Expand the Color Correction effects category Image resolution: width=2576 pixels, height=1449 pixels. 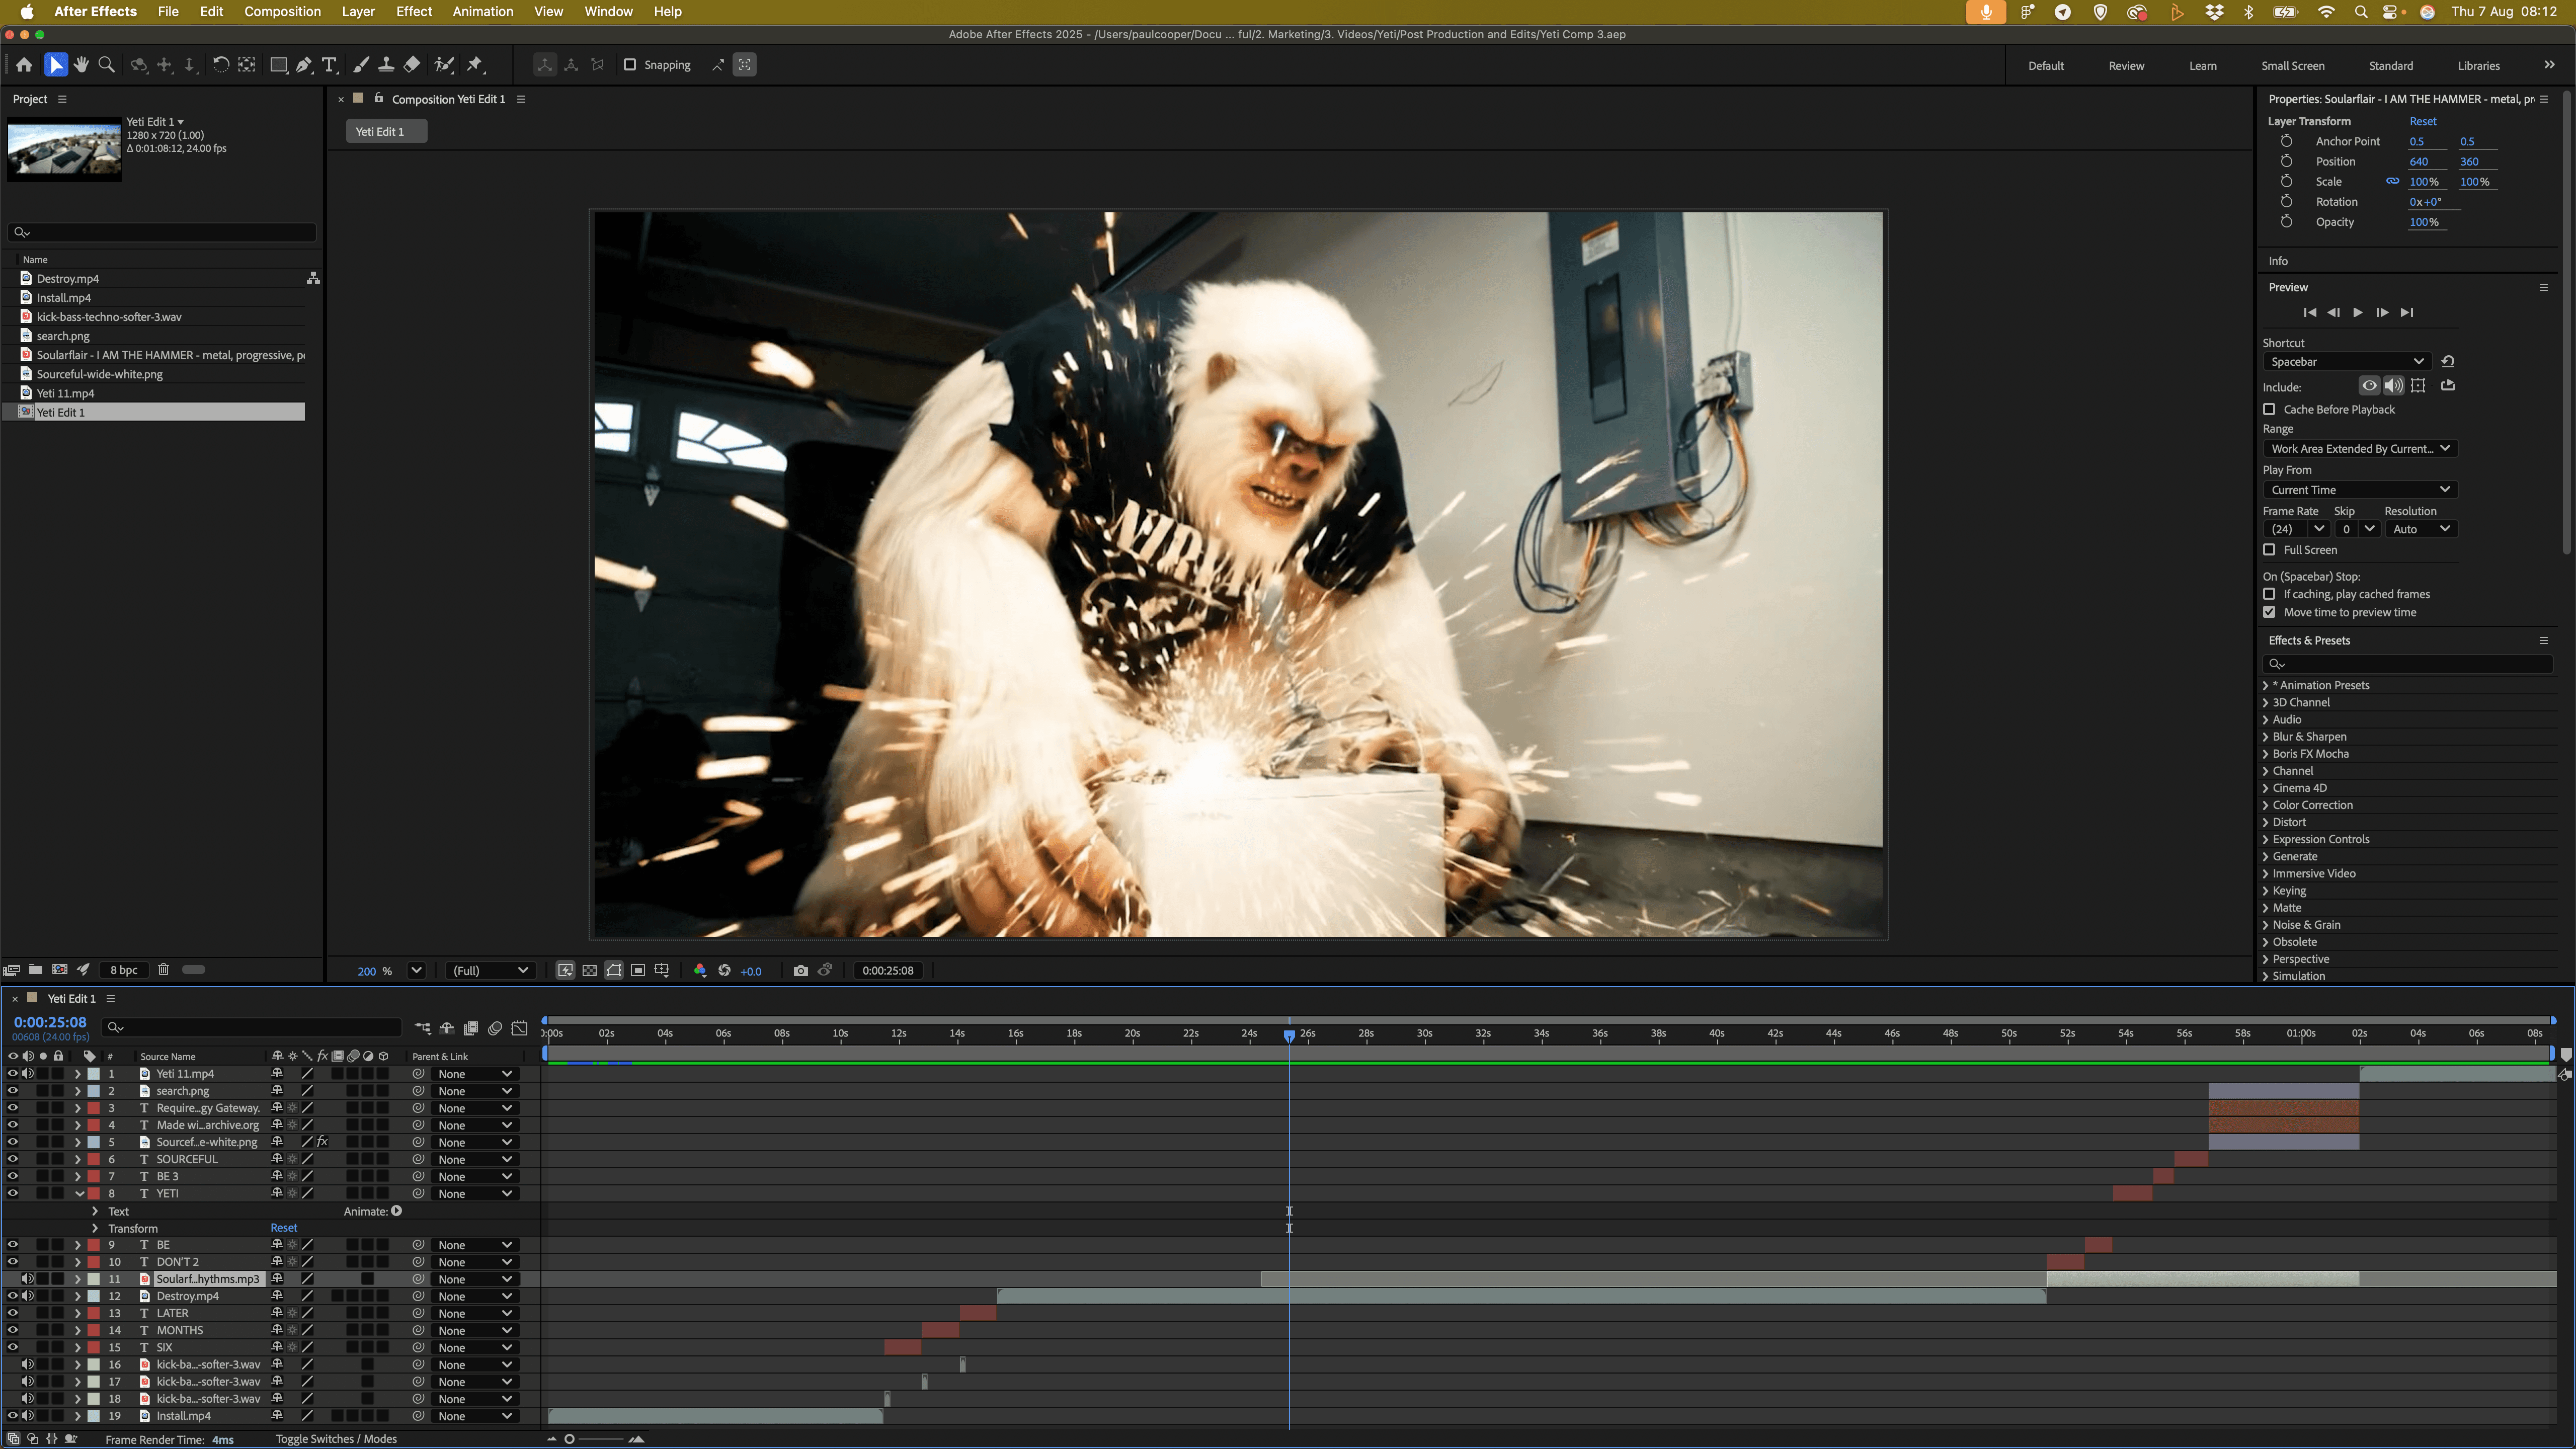tap(2266, 805)
